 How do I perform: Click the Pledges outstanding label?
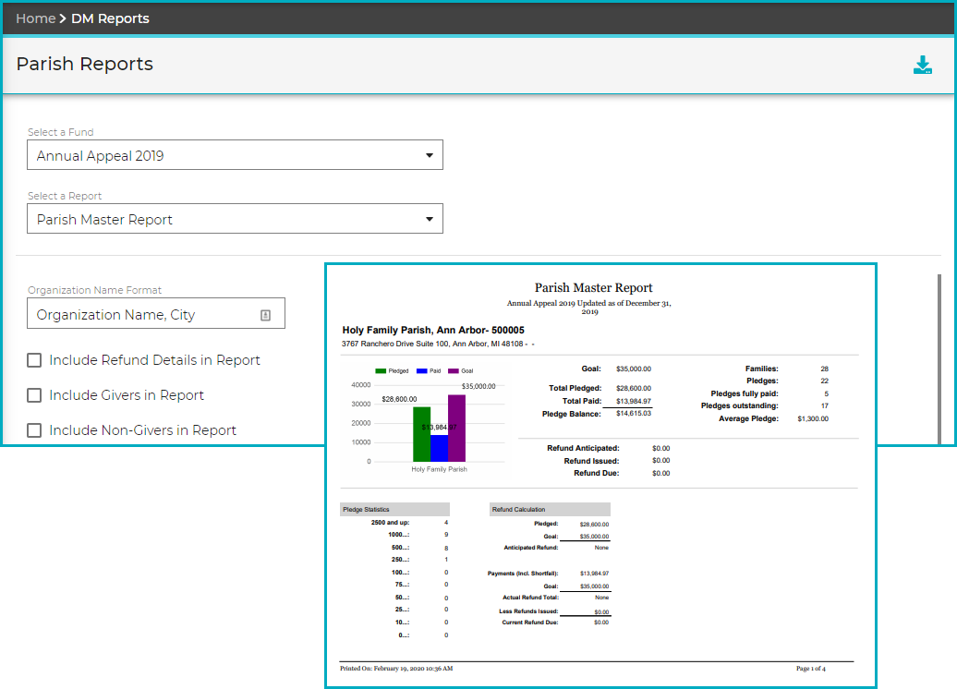[739, 405]
